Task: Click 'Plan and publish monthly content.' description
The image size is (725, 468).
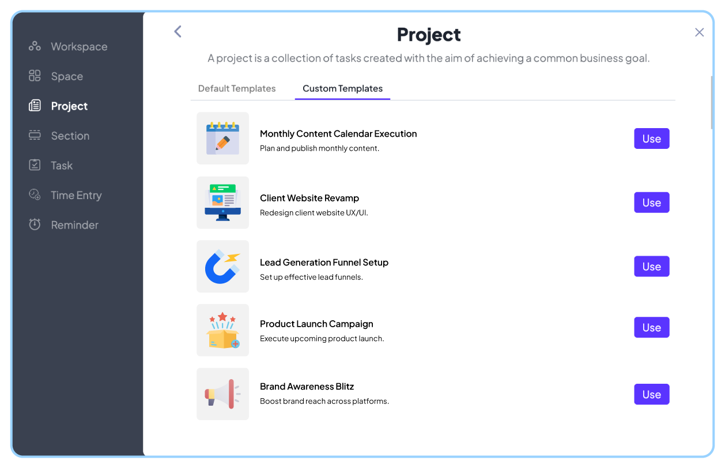Action: (319, 148)
